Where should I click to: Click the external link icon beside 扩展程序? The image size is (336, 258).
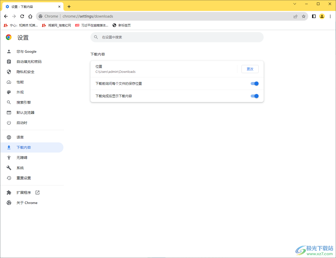pos(37,193)
